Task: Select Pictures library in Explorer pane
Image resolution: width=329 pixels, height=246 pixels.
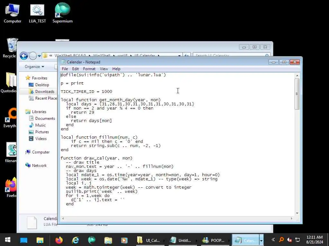Action: tap(42, 132)
